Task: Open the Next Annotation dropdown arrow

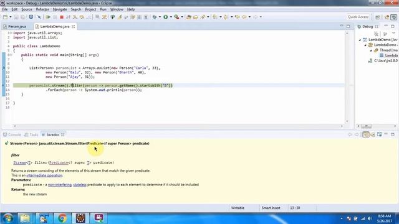Action: (x=220, y=17)
